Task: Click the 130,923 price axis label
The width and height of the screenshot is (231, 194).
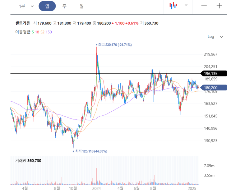Action: [x=210, y=141]
